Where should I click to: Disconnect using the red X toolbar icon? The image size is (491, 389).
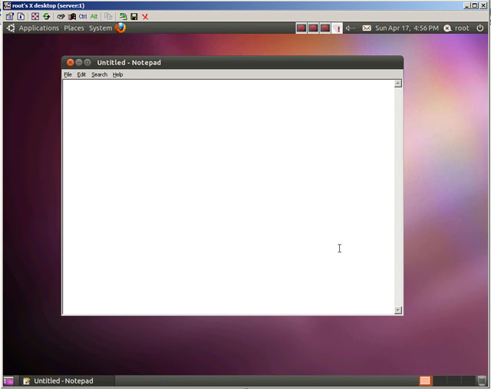pos(145,17)
